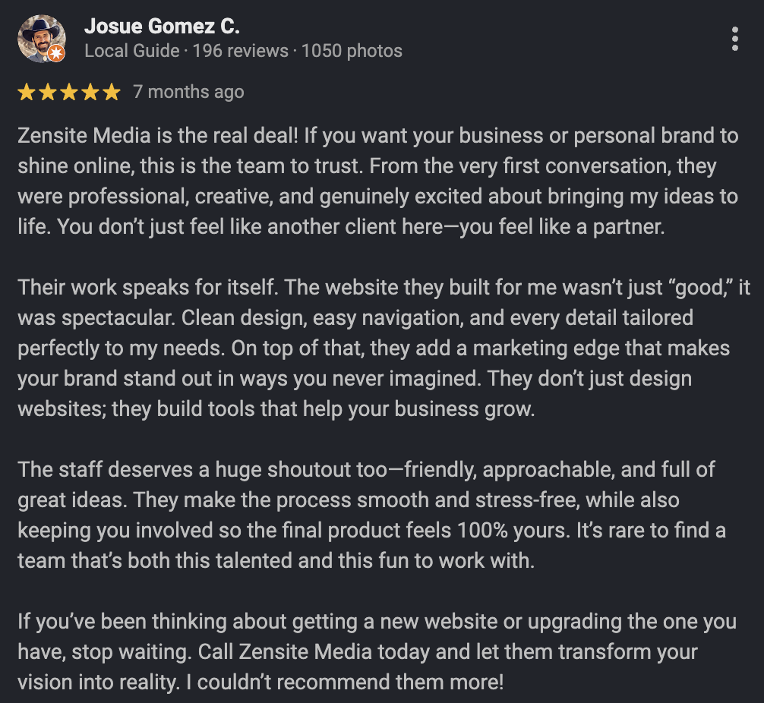The height and width of the screenshot is (703, 764).
Task: Select the second star in the rating row
Action: (48, 91)
